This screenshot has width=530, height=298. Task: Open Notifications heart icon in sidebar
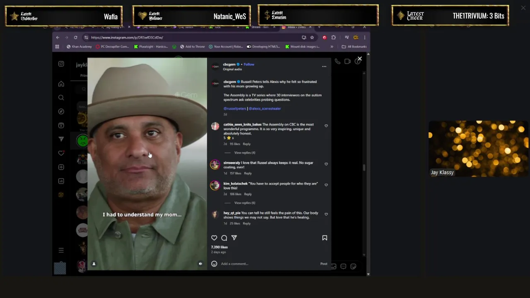point(61,153)
